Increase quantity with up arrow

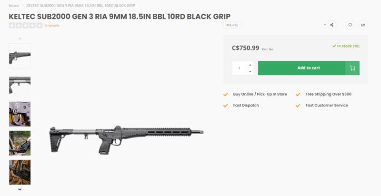pos(250,65)
